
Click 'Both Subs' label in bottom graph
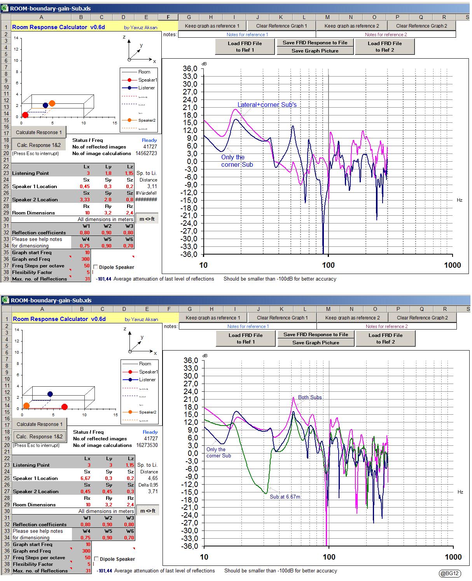coord(310,397)
